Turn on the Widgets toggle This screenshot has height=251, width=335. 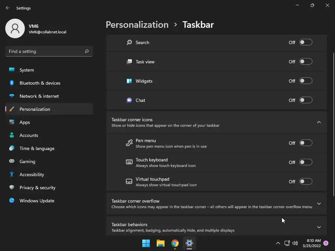pos(306,81)
